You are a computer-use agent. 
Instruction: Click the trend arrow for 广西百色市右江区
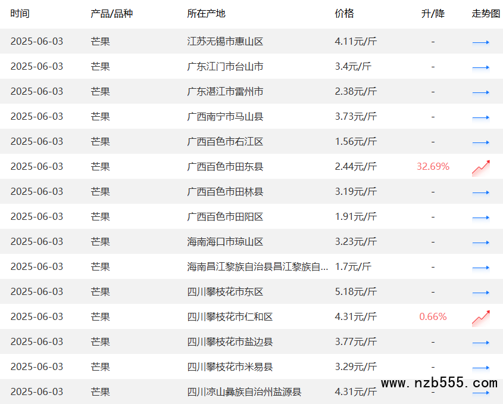click(x=480, y=142)
